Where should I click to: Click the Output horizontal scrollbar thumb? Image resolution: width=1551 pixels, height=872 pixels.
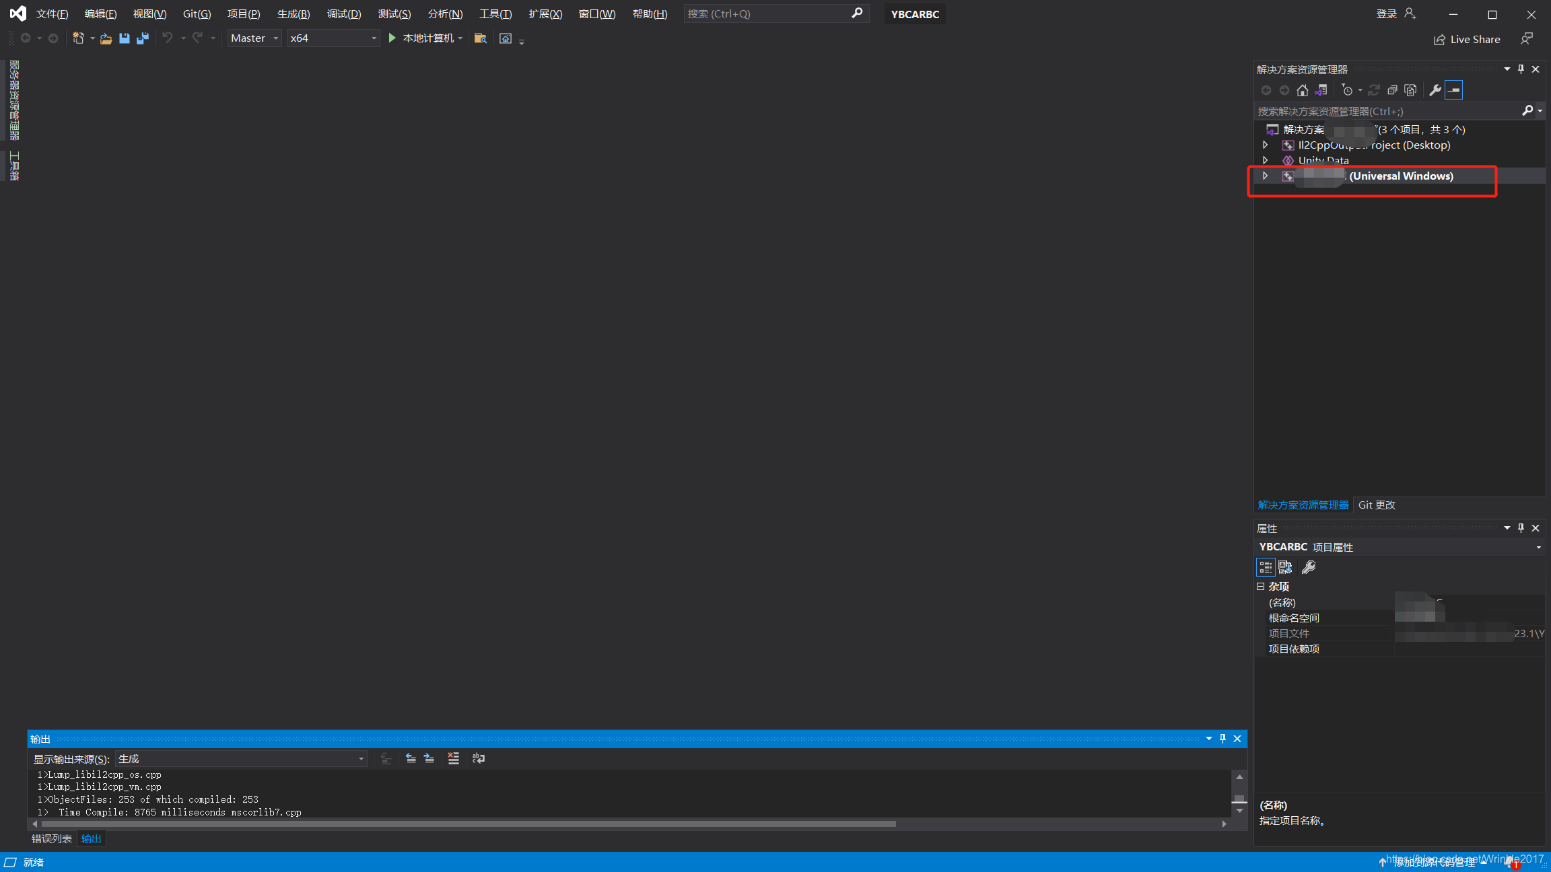point(468,824)
